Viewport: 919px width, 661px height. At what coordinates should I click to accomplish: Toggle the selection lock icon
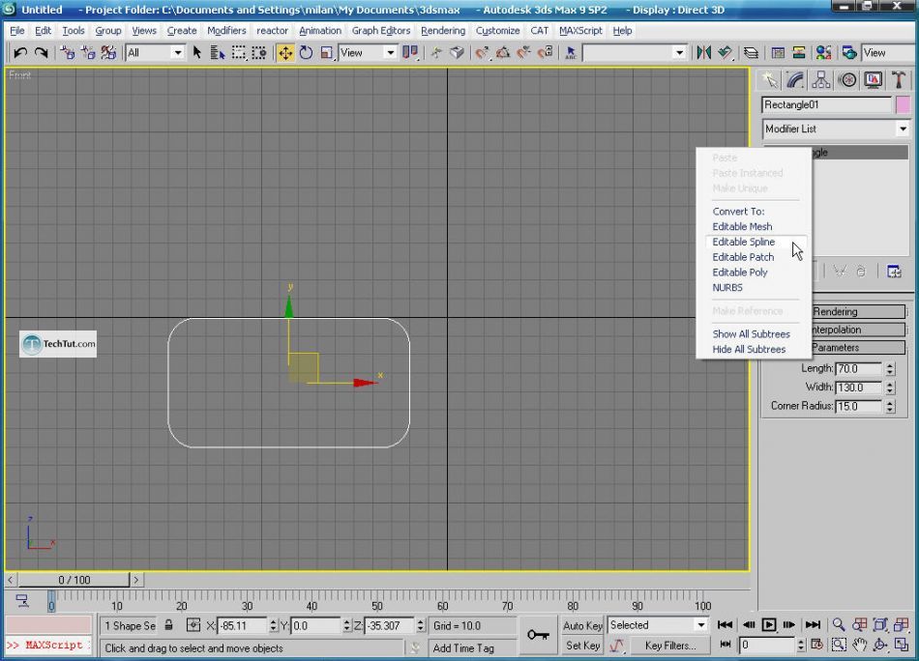pos(168,625)
